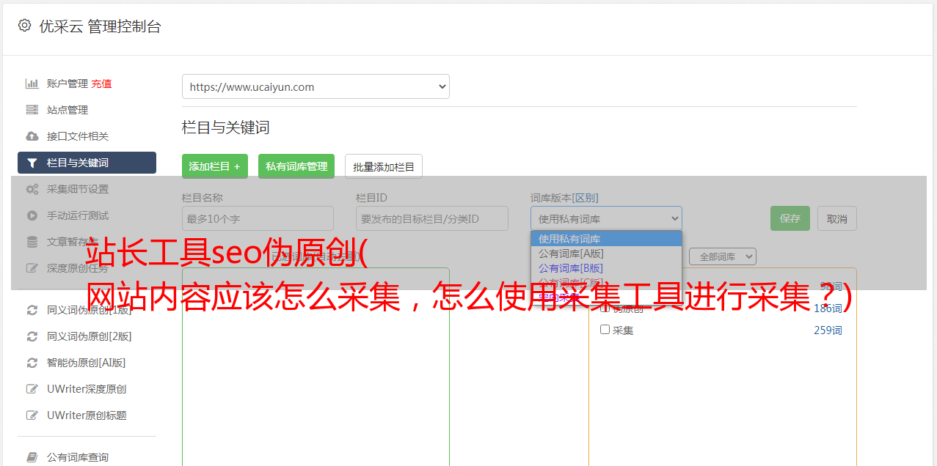
Task: Click the filter icon of 栏目与关键词
Action: (32, 163)
